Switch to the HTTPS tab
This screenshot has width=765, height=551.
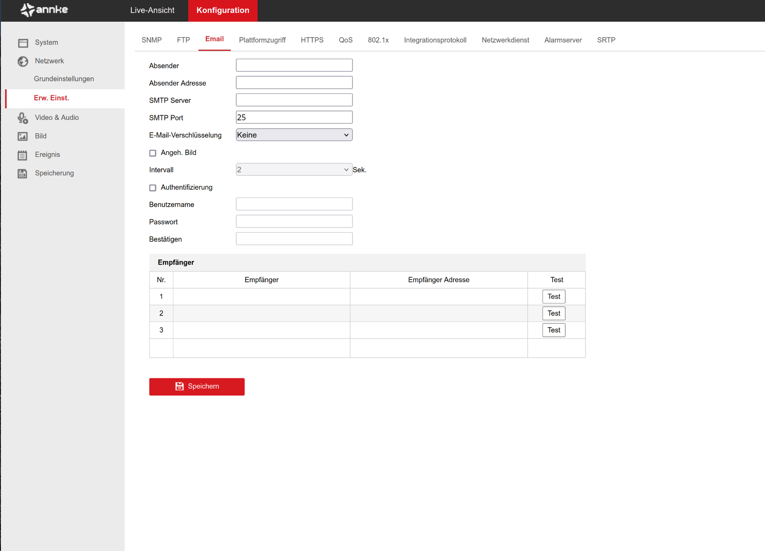tap(312, 40)
